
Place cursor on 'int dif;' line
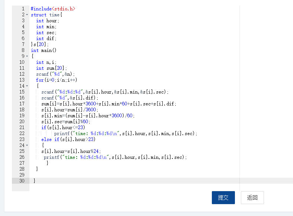(x=46, y=39)
